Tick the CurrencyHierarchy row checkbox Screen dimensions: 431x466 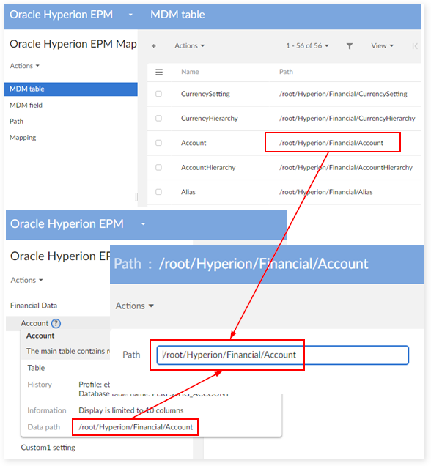pos(159,118)
